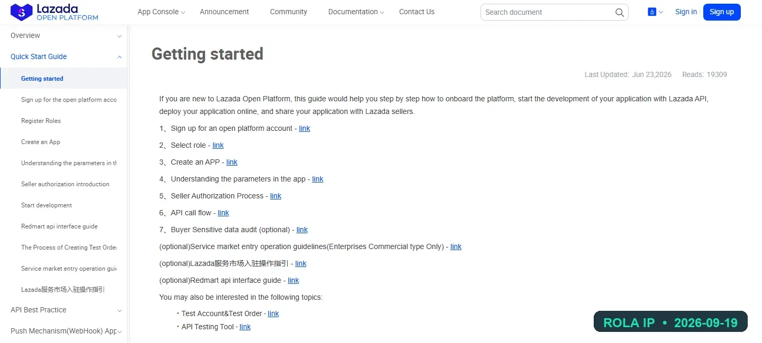Select Getting started in the sidebar
The height and width of the screenshot is (343, 762).
click(x=63, y=78)
